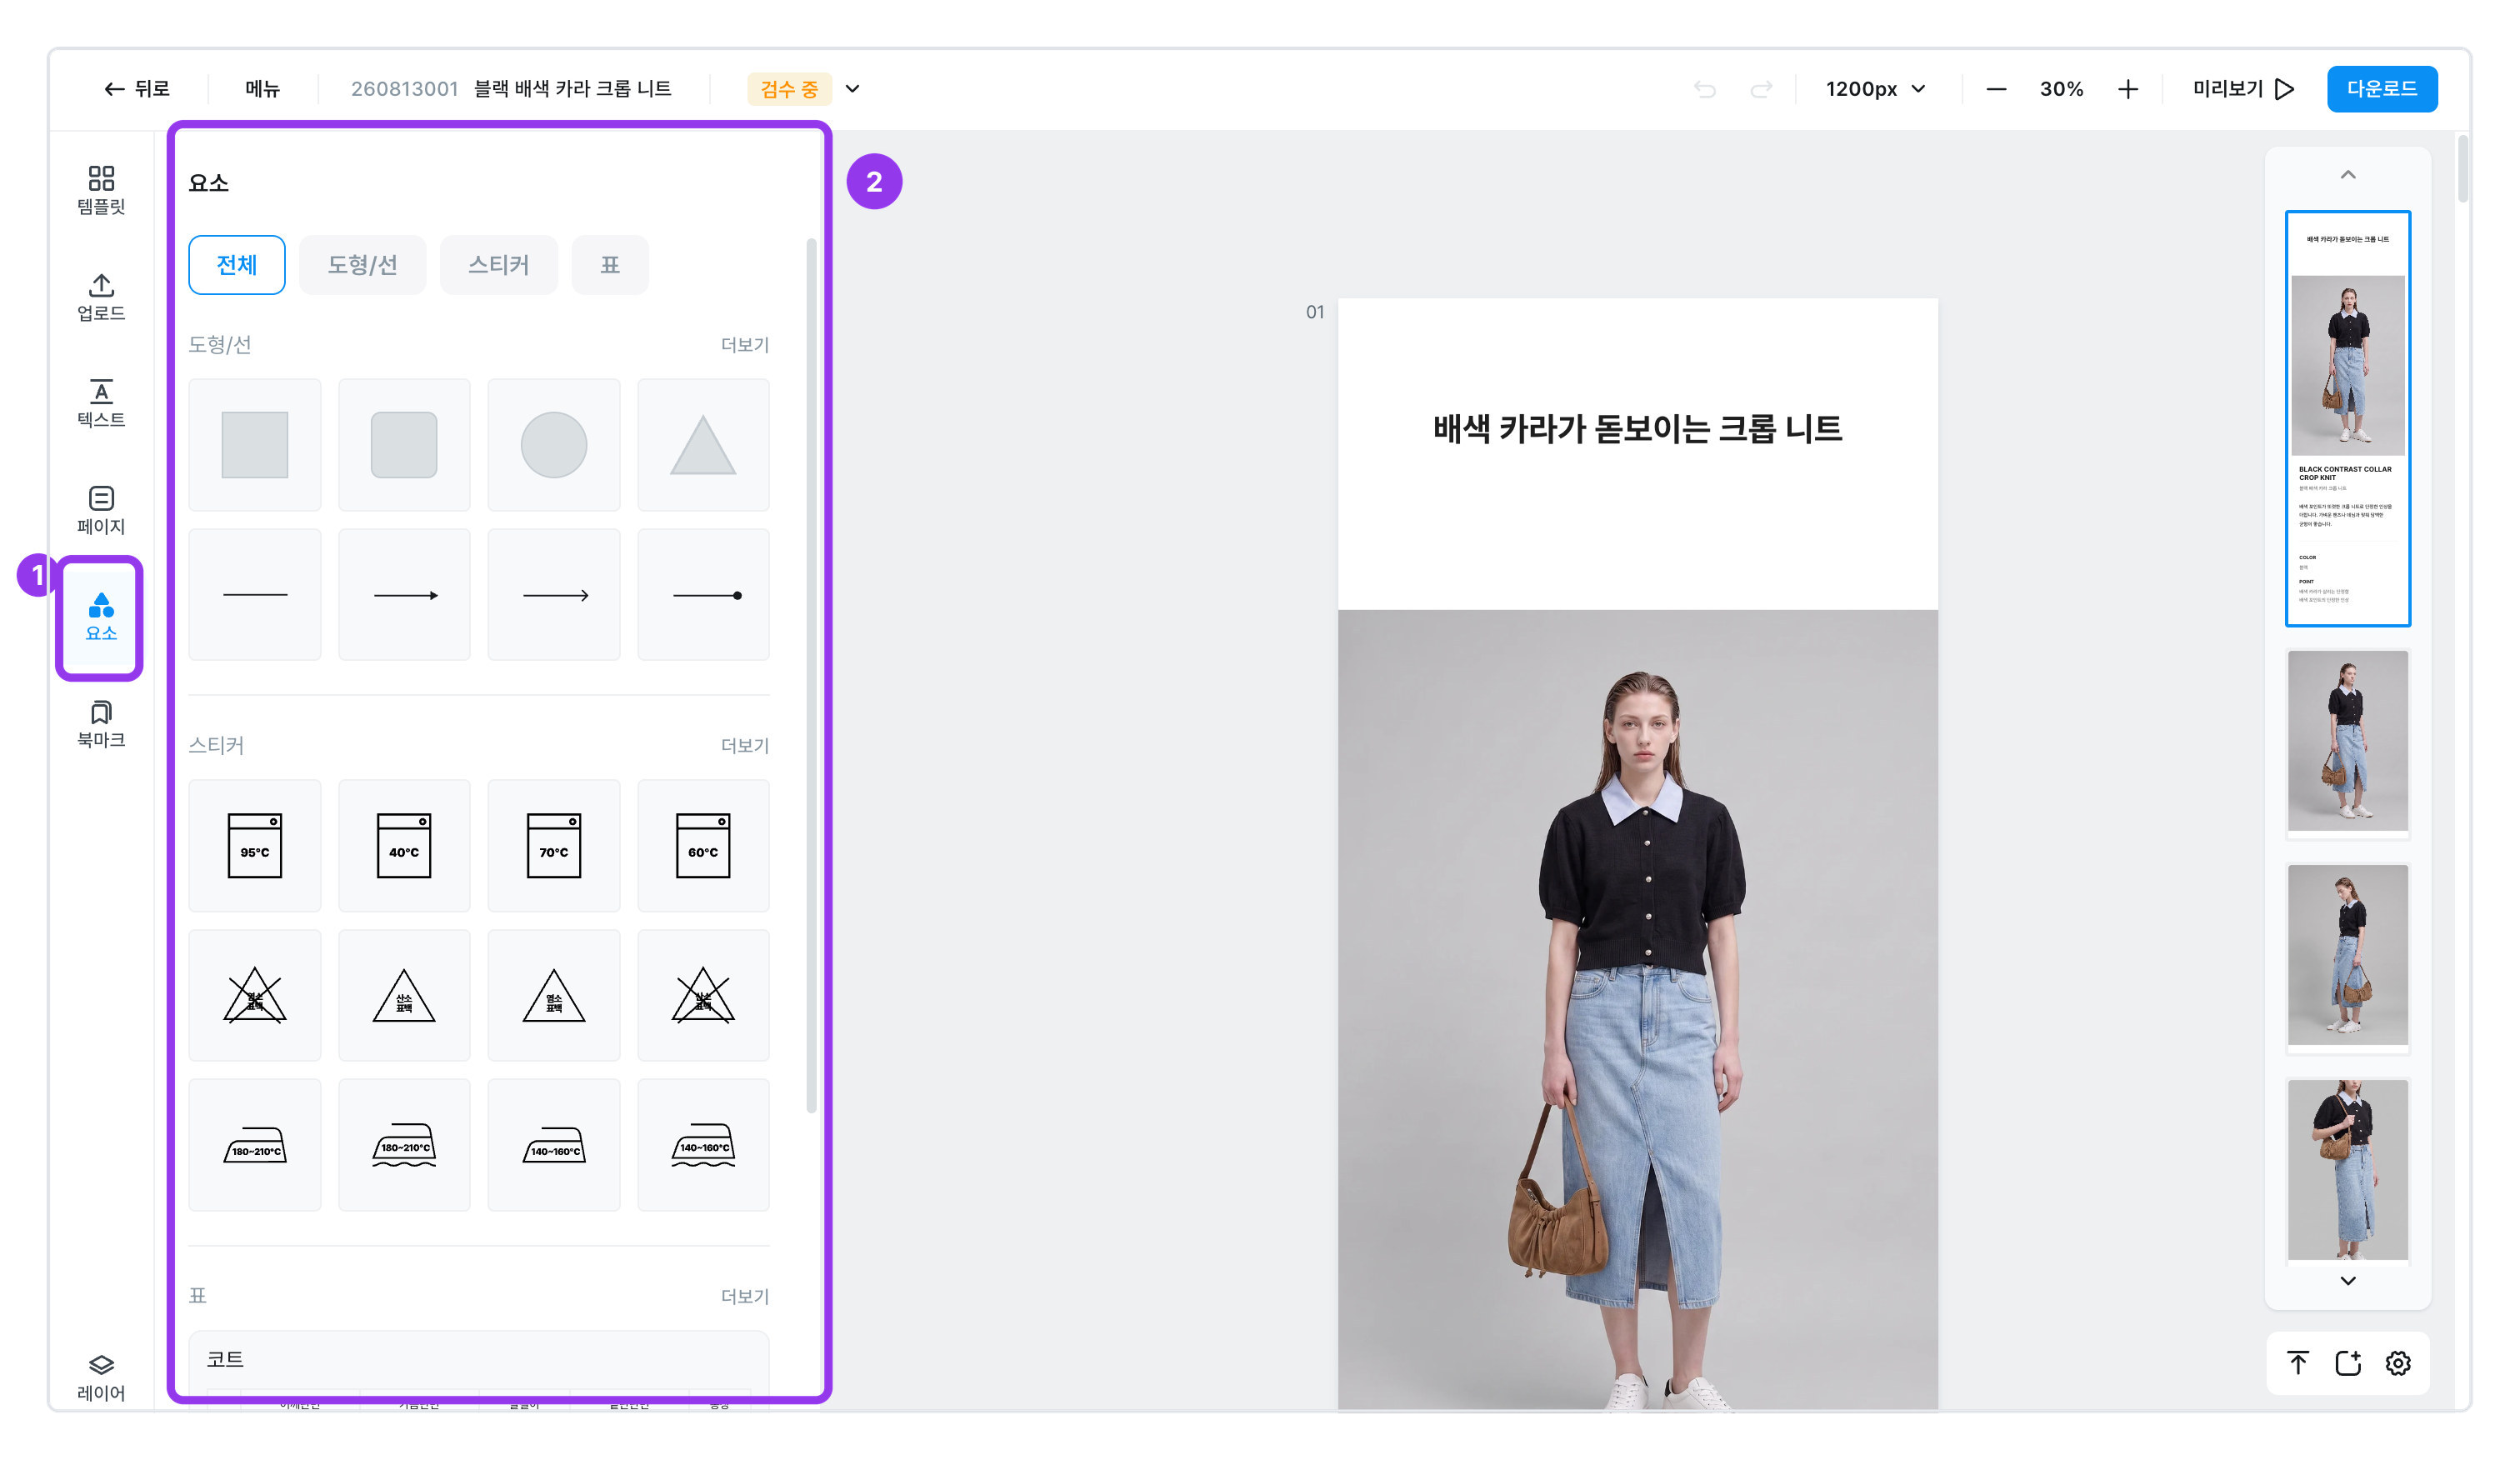Click 더보기 next to 스티커
Viewport: 2520px width, 1460px height.
pos(745,746)
